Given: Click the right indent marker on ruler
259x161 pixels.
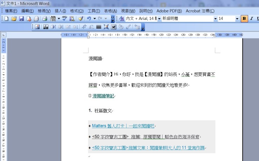Looking at the screenshot, I should [215, 36].
